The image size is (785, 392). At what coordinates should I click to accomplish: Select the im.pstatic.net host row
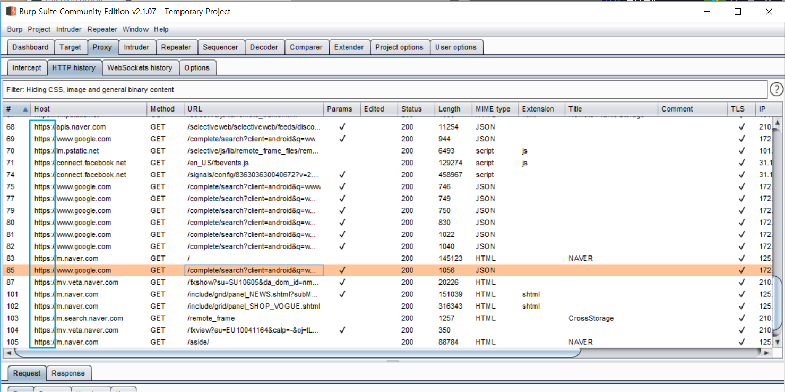(387, 151)
